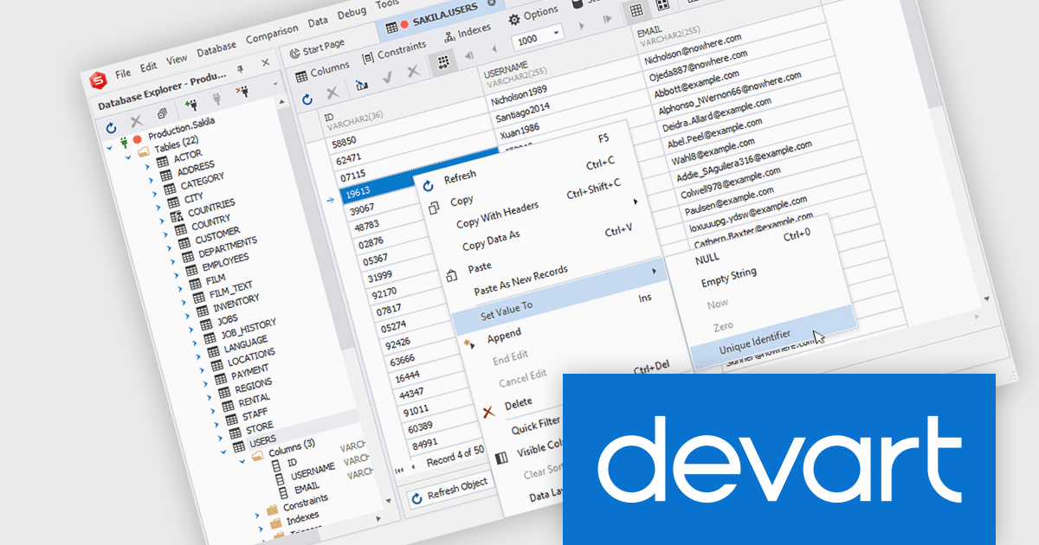
Task: Click the auto-size columns grid icon
Action: (x=442, y=62)
